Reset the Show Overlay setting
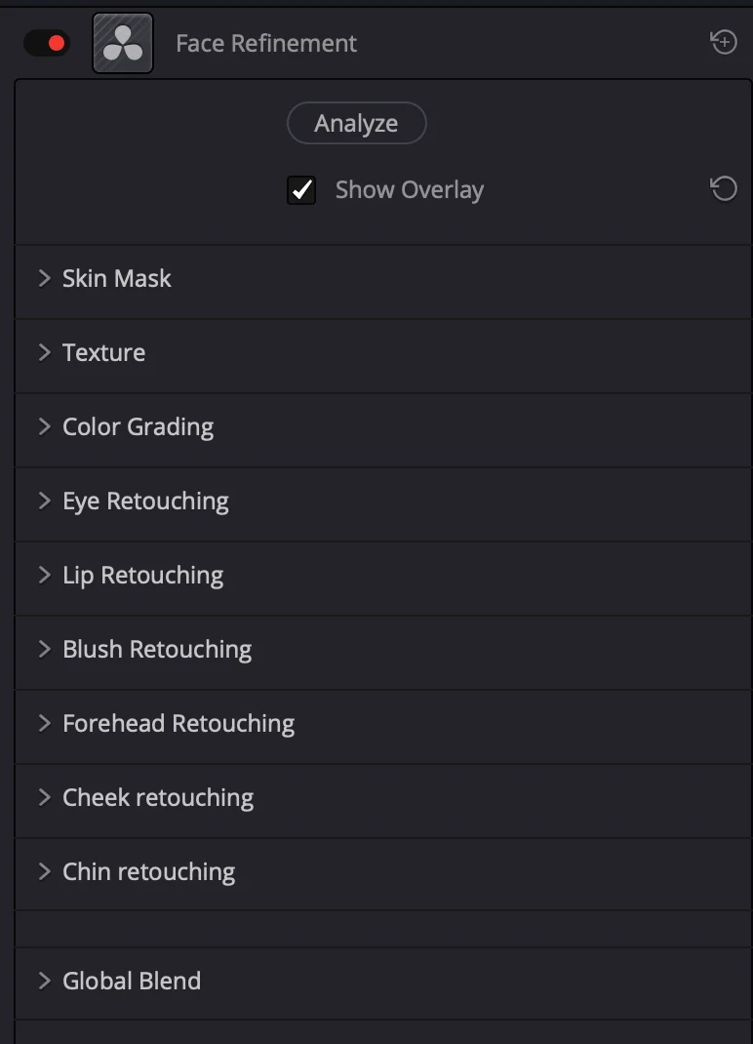This screenshot has width=753, height=1044. point(723,189)
